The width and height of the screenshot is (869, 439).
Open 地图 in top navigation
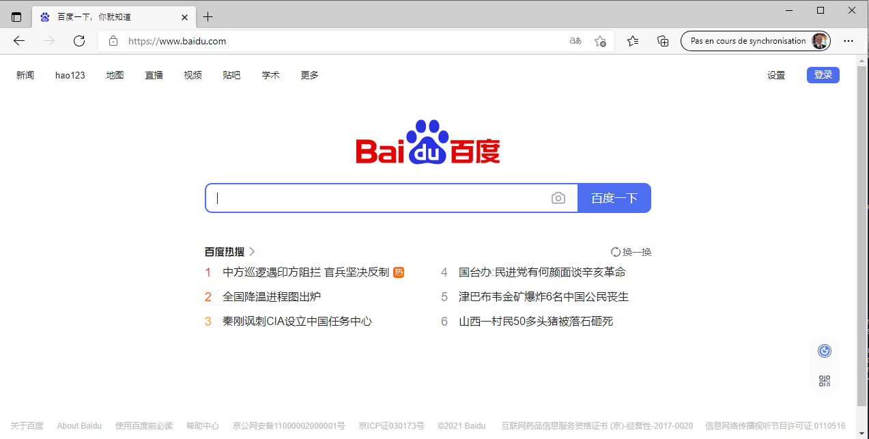[x=115, y=75]
